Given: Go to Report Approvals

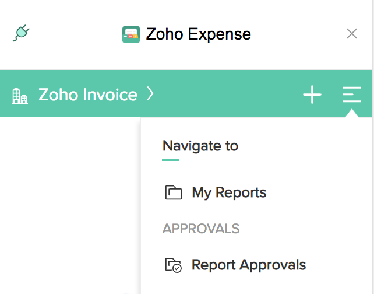Looking at the screenshot, I should [249, 265].
